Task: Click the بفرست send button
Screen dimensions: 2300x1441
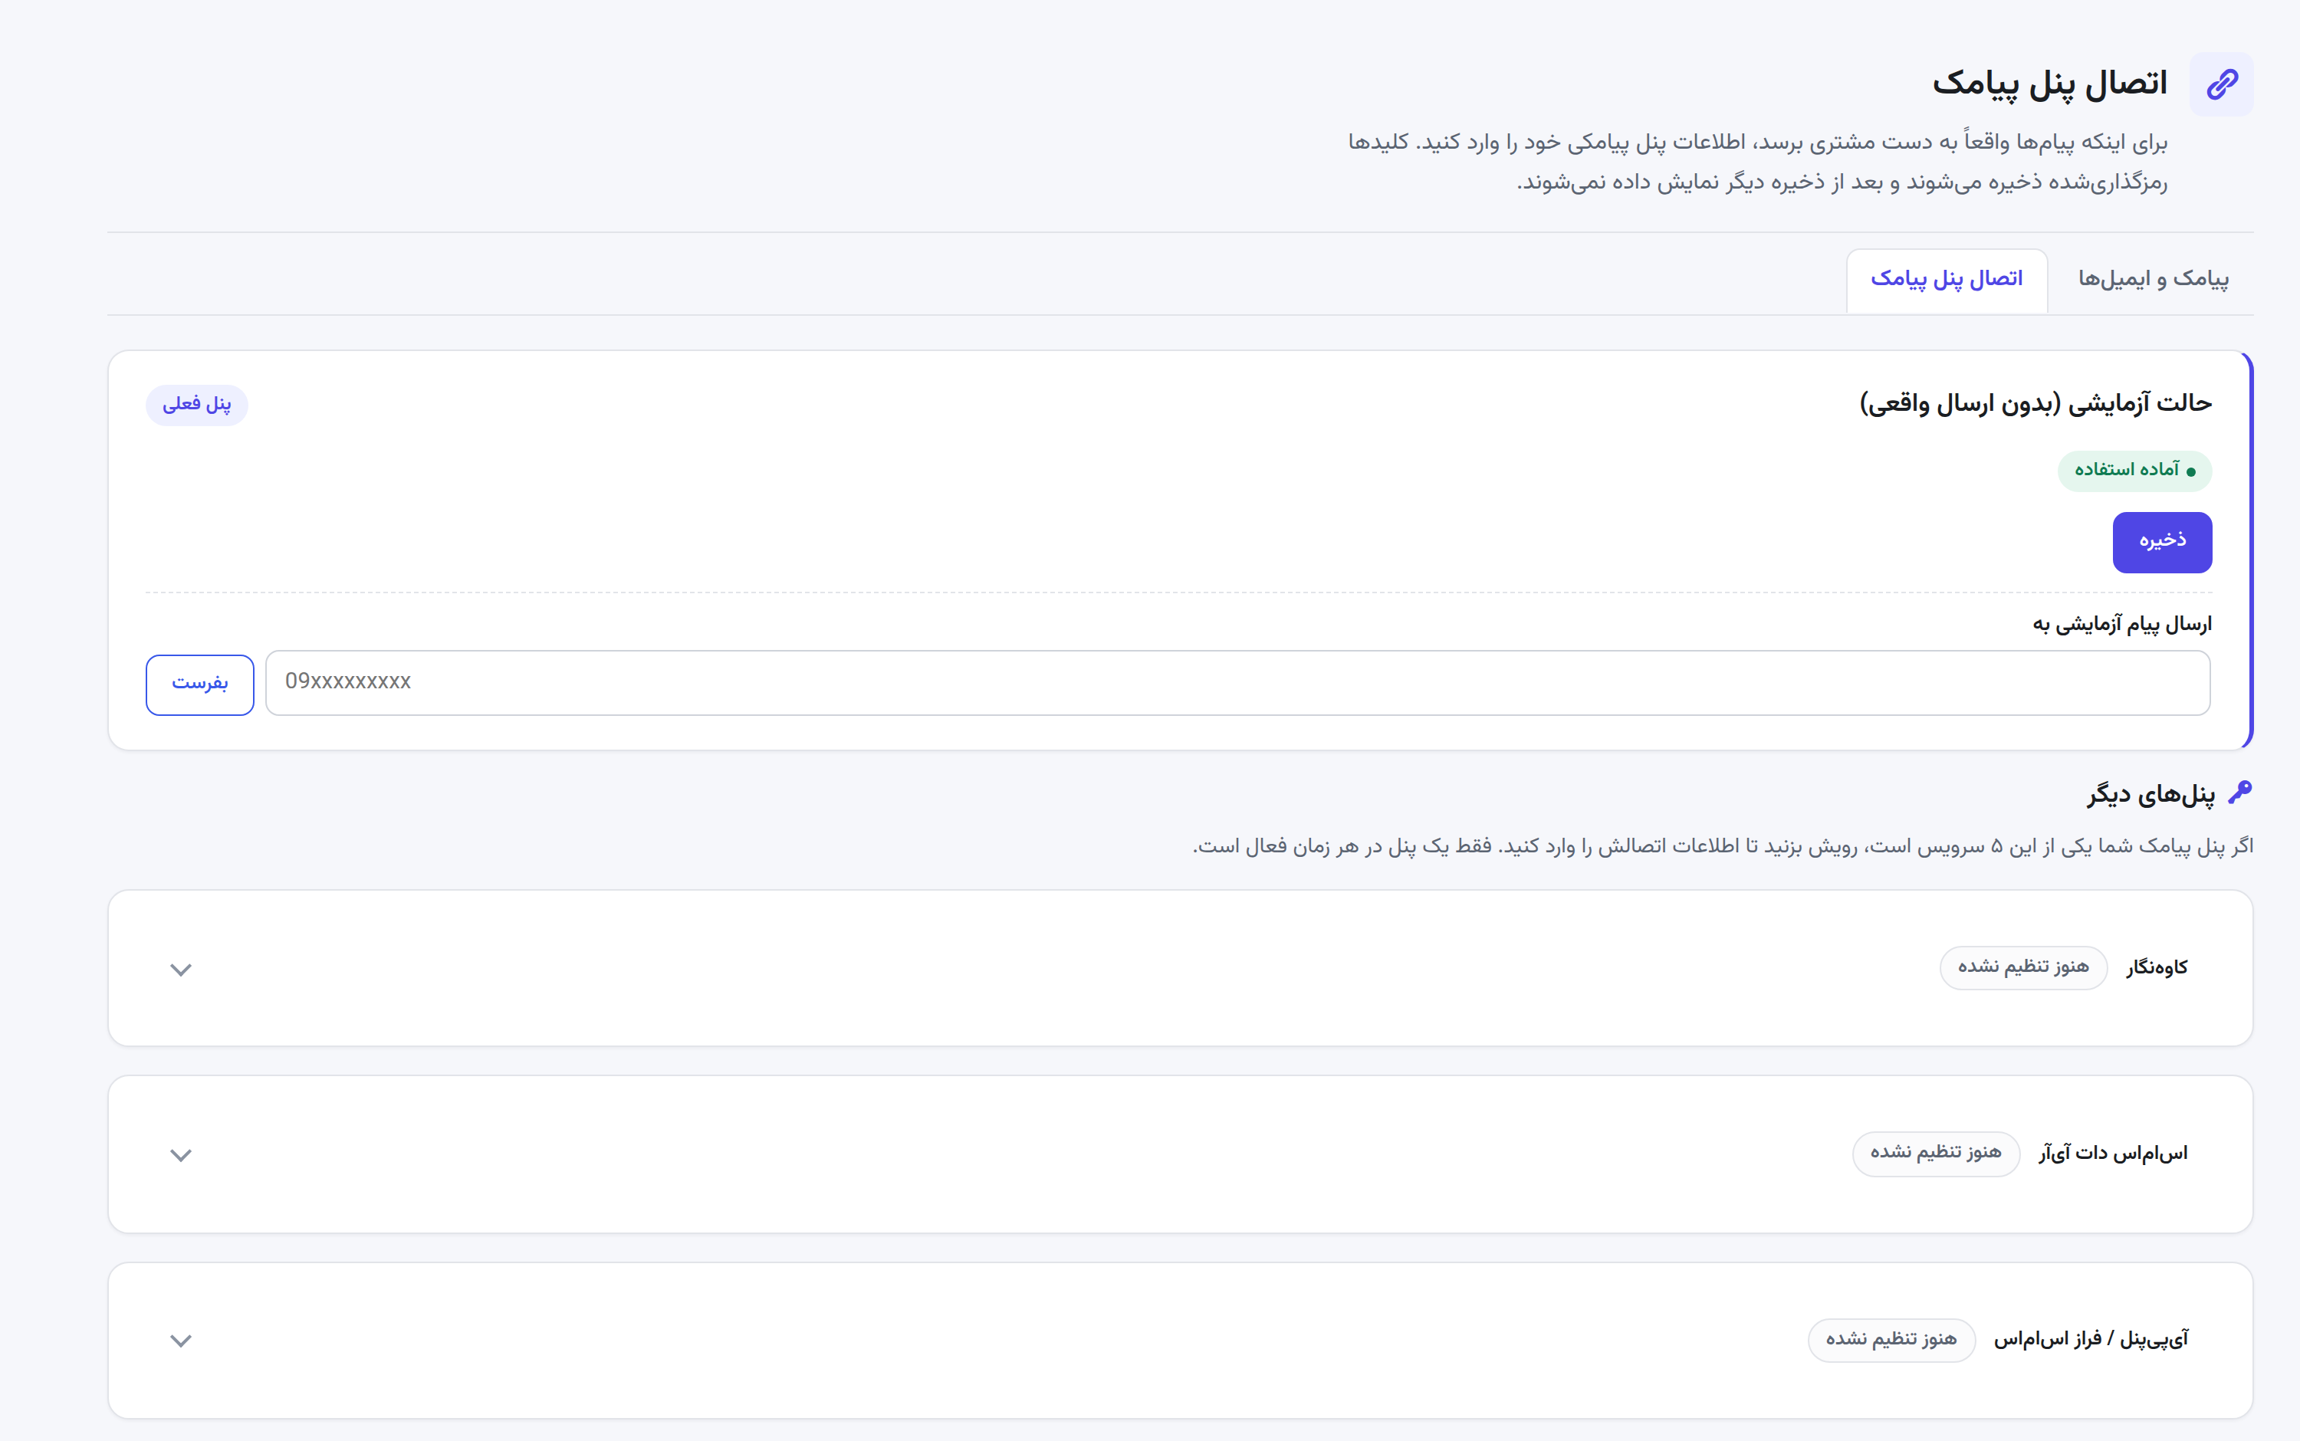Action: tap(200, 684)
